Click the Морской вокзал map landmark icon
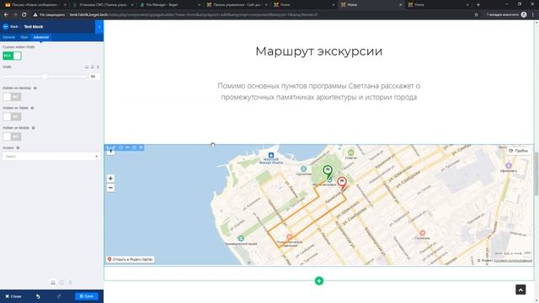The width and height of the screenshot is (539, 303). (271, 155)
